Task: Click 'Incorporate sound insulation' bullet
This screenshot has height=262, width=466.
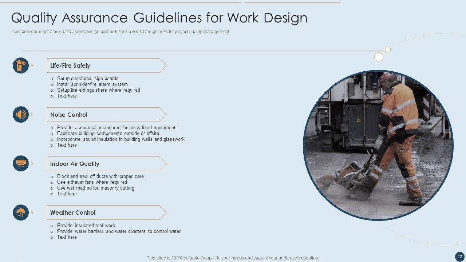Action: tap(121, 139)
